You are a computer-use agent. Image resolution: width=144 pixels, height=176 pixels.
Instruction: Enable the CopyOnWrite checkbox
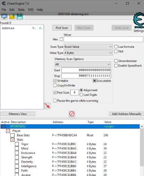(55, 85)
